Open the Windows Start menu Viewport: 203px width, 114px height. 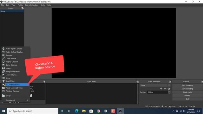(3, 111)
